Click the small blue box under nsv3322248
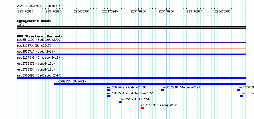 162,90
